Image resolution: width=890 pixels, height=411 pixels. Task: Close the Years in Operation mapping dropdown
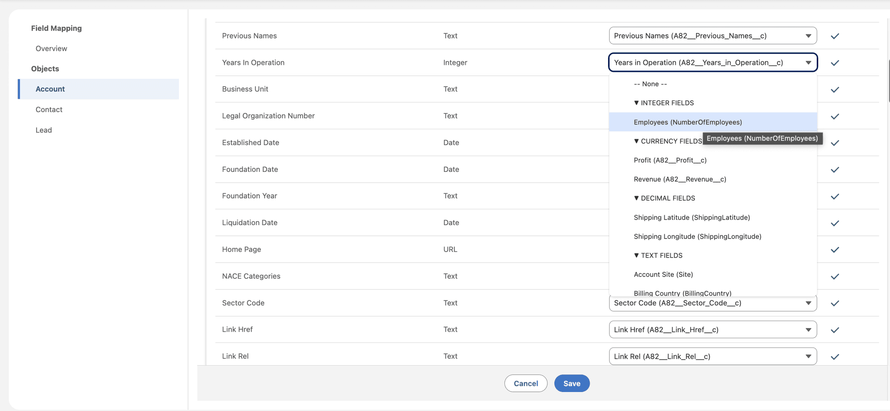coord(713,63)
